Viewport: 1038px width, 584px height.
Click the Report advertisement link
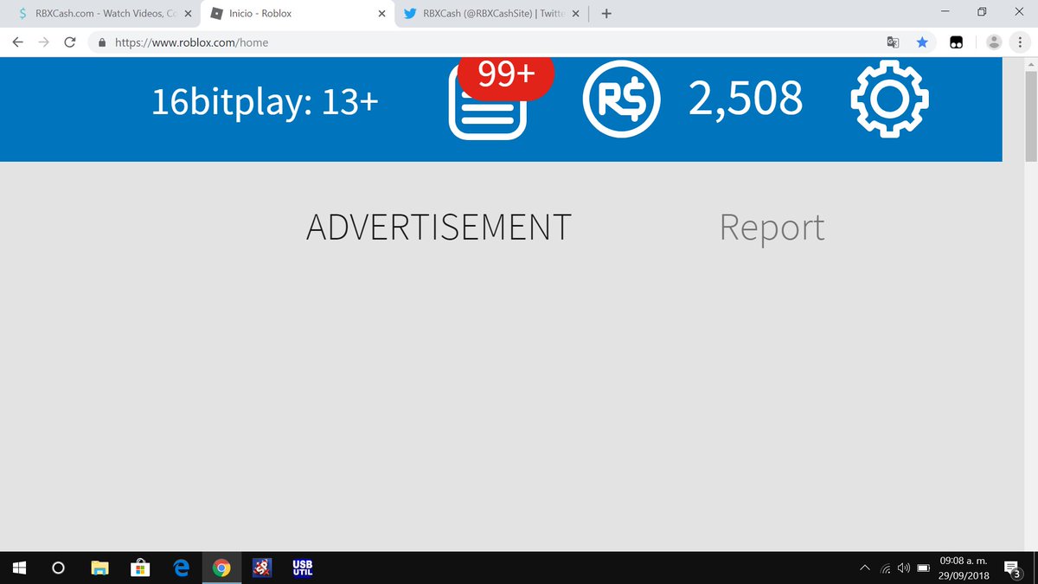click(x=772, y=227)
